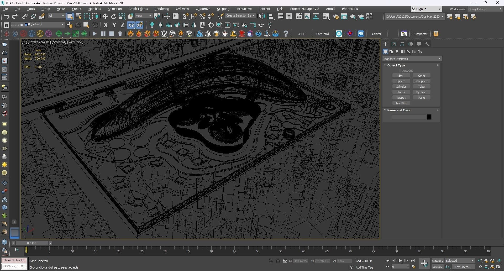The image size is (504, 273).
Task: Click the black object color swatch
Action: 429,117
